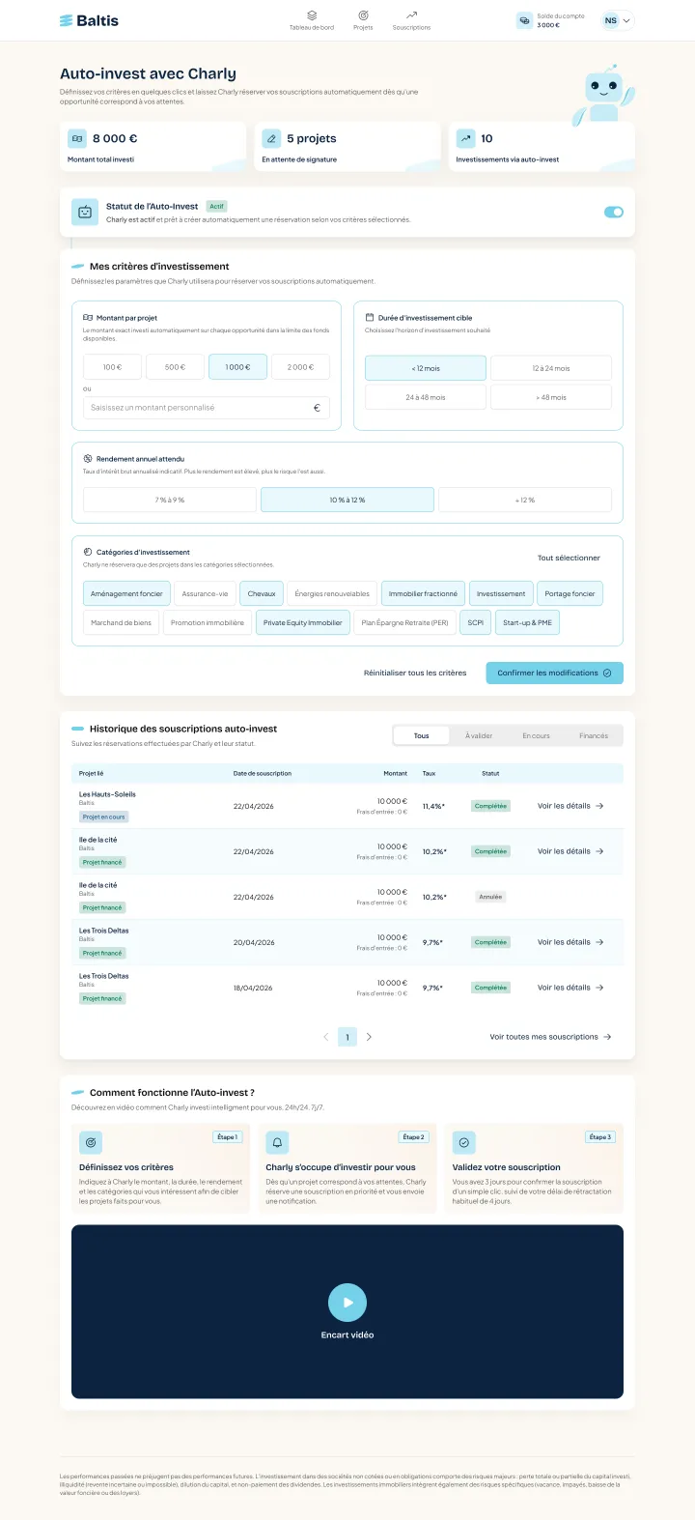This screenshot has height=1520, width=695.
Task: Click Projet en cours tag on Les Hauts-Soleils
Action: 104,817
